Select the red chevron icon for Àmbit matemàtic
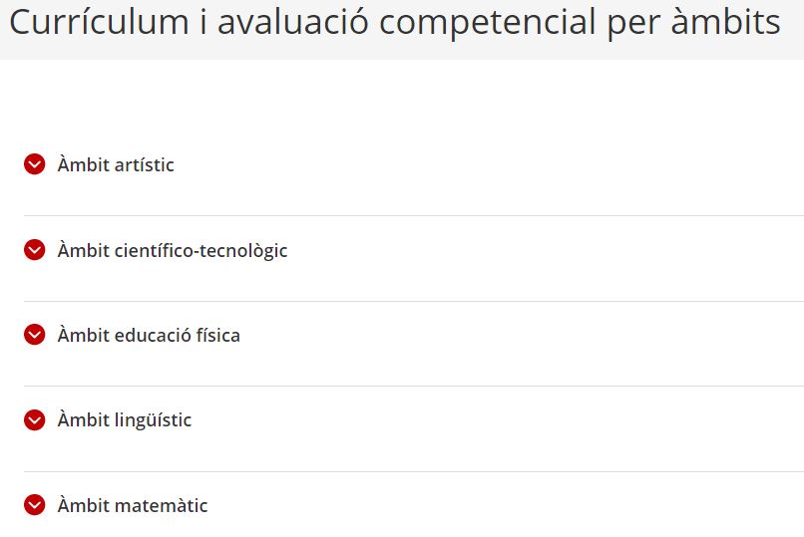Viewport: 804px width, 537px height. (35, 505)
